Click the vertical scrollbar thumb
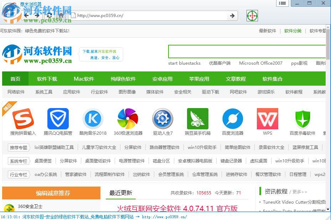Screen dimensions: 331x220 (x=328, y=44)
